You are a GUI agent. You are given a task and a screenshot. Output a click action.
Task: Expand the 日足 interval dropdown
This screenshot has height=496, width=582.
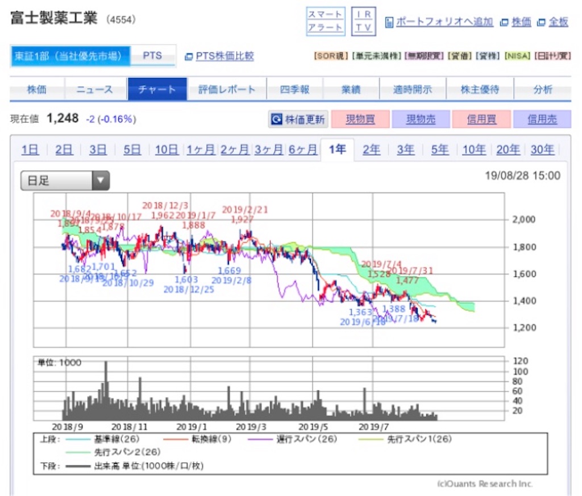(x=65, y=180)
